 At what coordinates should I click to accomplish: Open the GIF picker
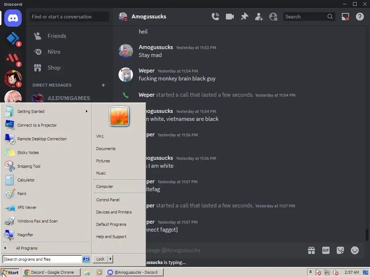(326, 250)
